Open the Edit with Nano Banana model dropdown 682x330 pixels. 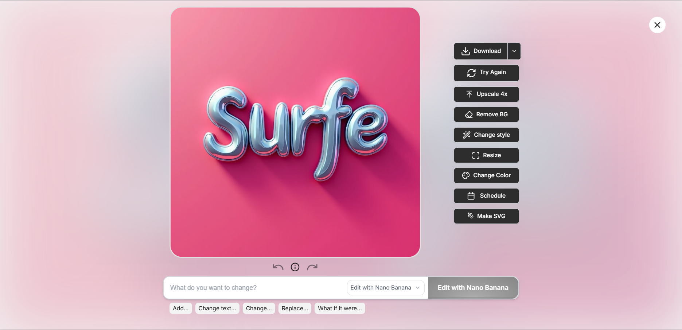(386, 288)
